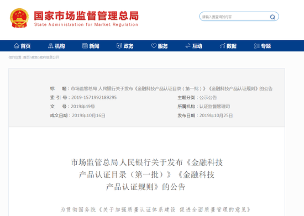
Task: Click the newspaper icon beside 新闻
Action: (x=85, y=46)
